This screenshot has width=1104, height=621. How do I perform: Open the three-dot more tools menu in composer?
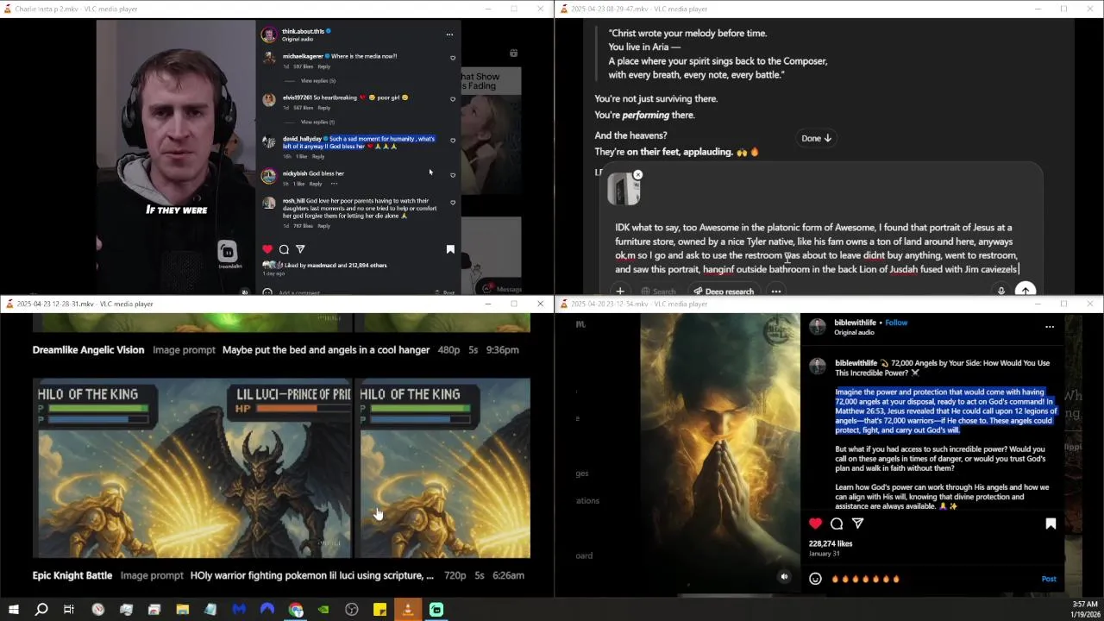pos(776,292)
